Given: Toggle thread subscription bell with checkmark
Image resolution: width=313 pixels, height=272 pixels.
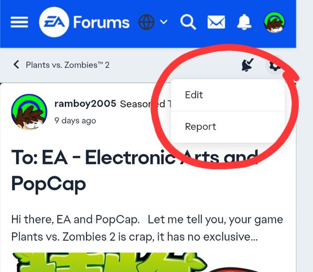Looking at the screenshot, I should (247, 65).
